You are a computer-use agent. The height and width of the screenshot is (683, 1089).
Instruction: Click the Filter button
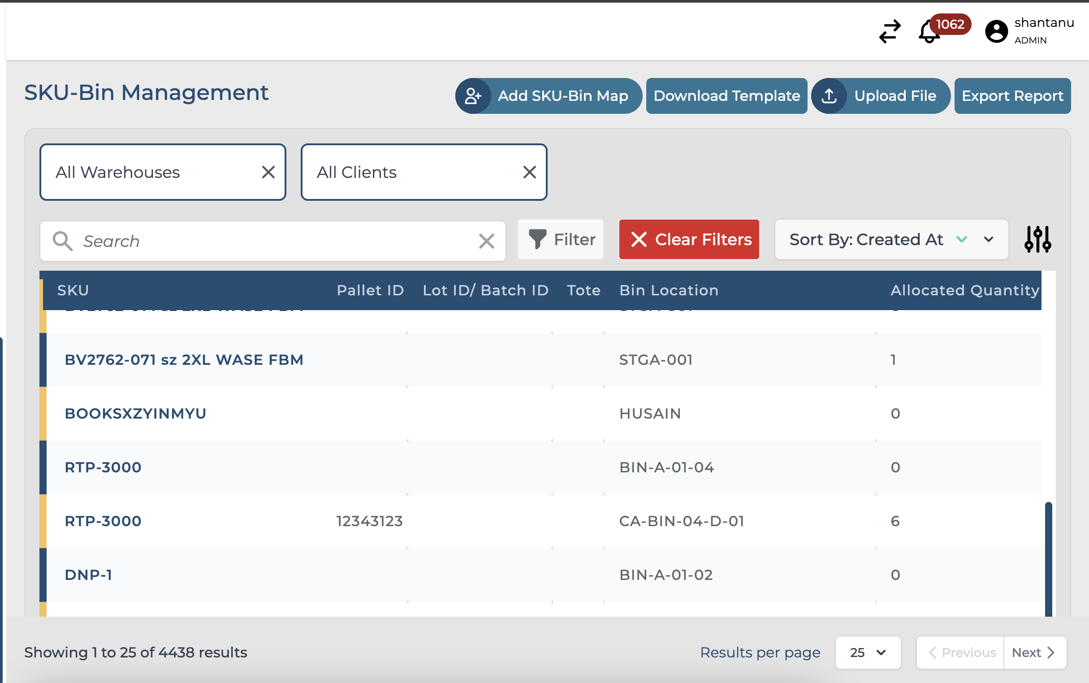click(561, 239)
